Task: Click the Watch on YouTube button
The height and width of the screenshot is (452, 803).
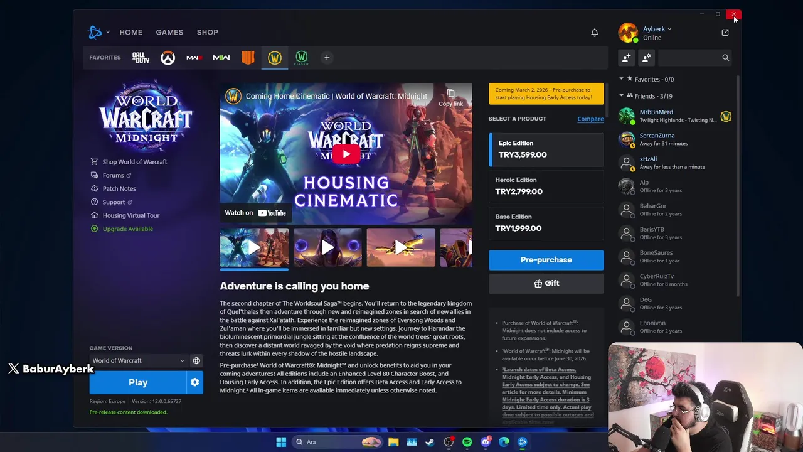Action: pos(255,213)
